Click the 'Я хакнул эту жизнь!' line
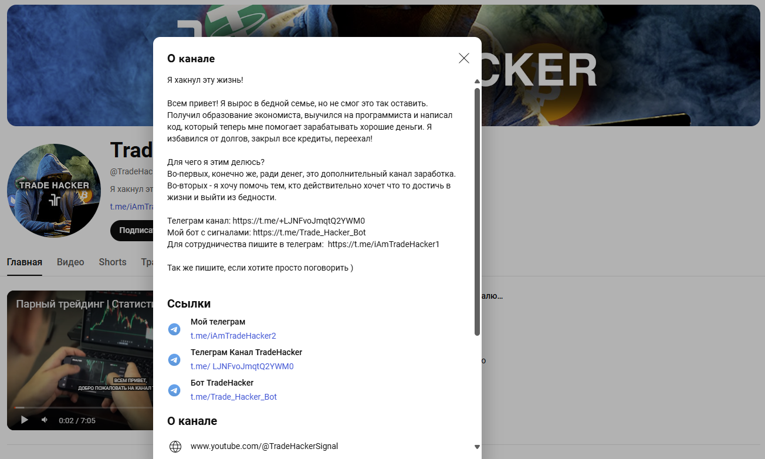This screenshot has width=765, height=459. [x=205, y=79]
